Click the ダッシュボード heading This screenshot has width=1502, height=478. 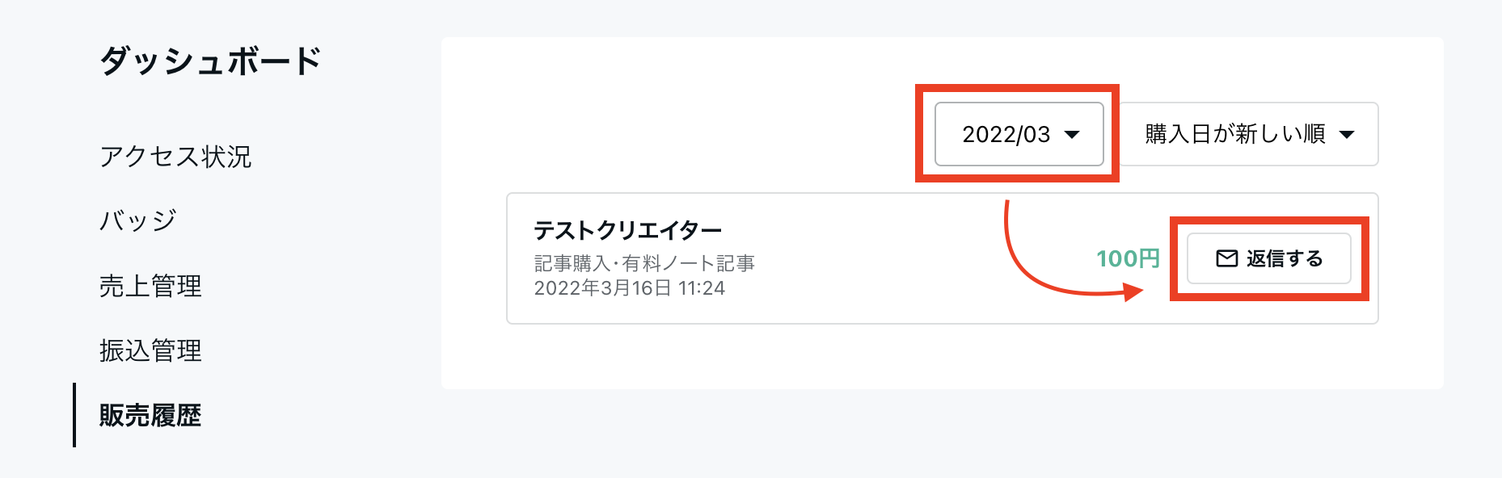point(210,61)
